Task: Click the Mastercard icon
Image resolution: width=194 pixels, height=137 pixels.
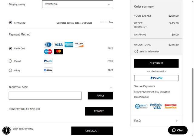Action: click(59, 52)
